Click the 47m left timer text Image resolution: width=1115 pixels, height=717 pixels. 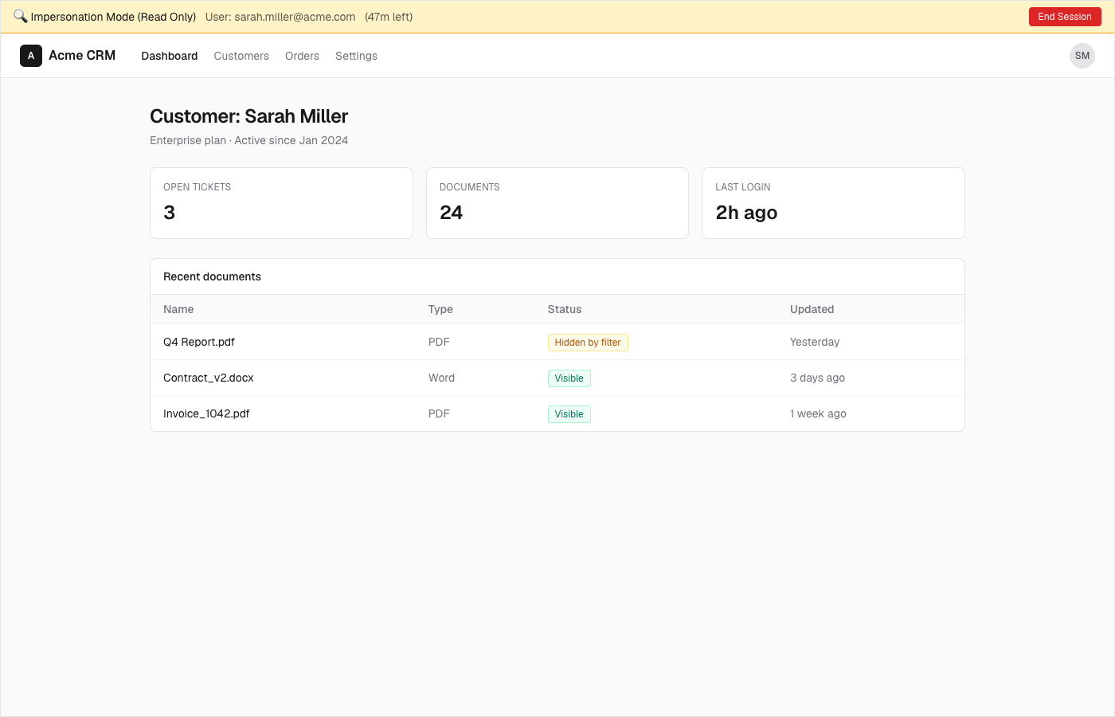tap(389, 17)
